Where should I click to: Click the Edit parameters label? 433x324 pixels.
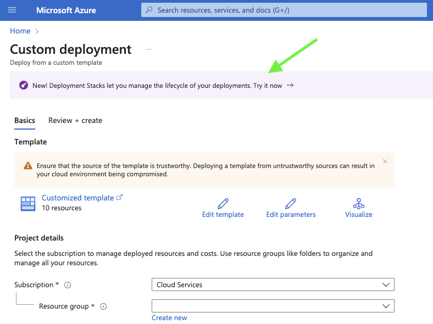point(291,214)
